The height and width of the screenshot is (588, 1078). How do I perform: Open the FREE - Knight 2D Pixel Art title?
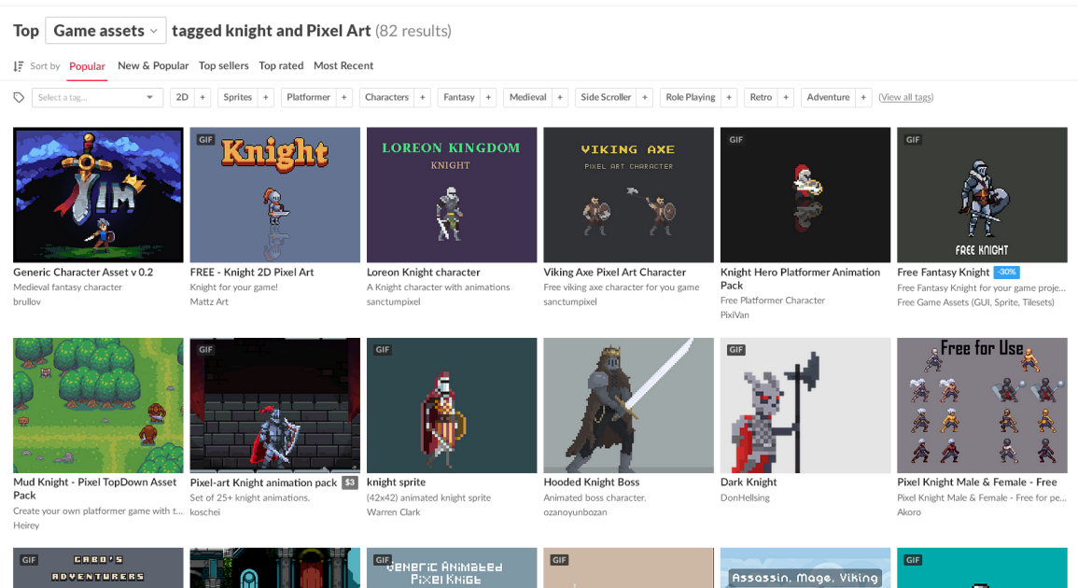pyautogui.click(x=252, y=273)
